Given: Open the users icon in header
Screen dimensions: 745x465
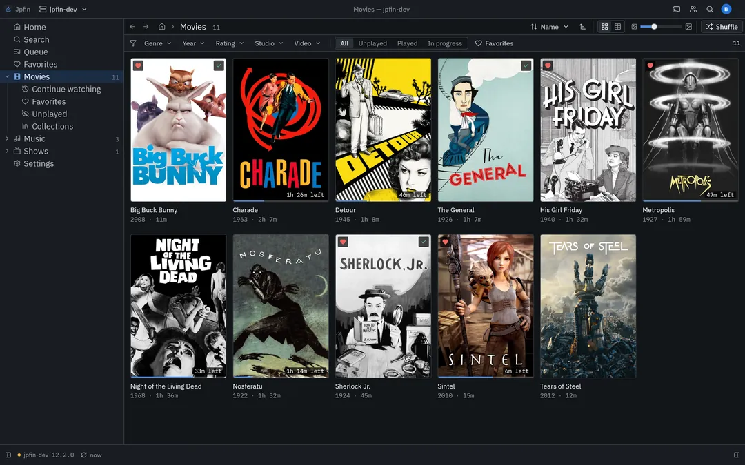Looking at the screenshot, I should [x=693, y=9].
